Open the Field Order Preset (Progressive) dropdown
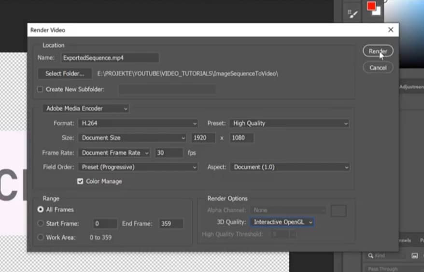Viewport: 424px width, 272px height. pyautogui.click(x=138, y=167)
